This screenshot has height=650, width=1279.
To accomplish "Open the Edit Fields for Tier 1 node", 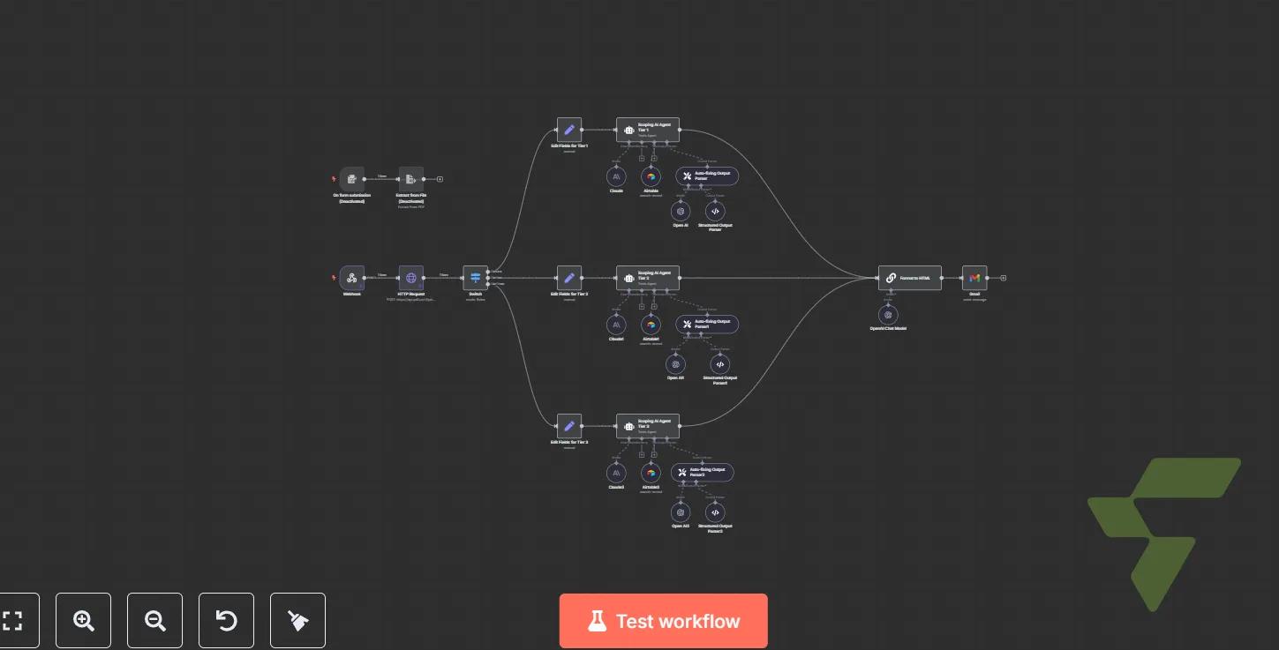I will (569, 130).
